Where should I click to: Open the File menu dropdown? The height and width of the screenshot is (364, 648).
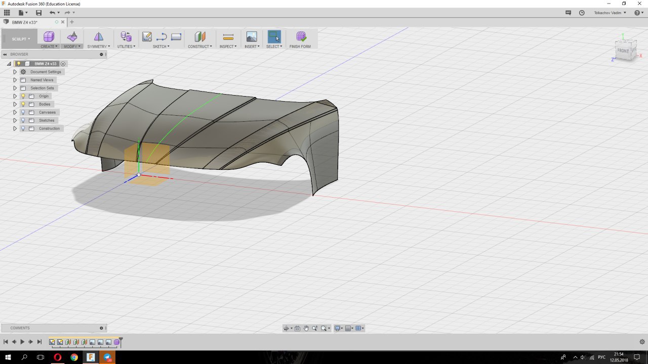(x=23, y=13)
